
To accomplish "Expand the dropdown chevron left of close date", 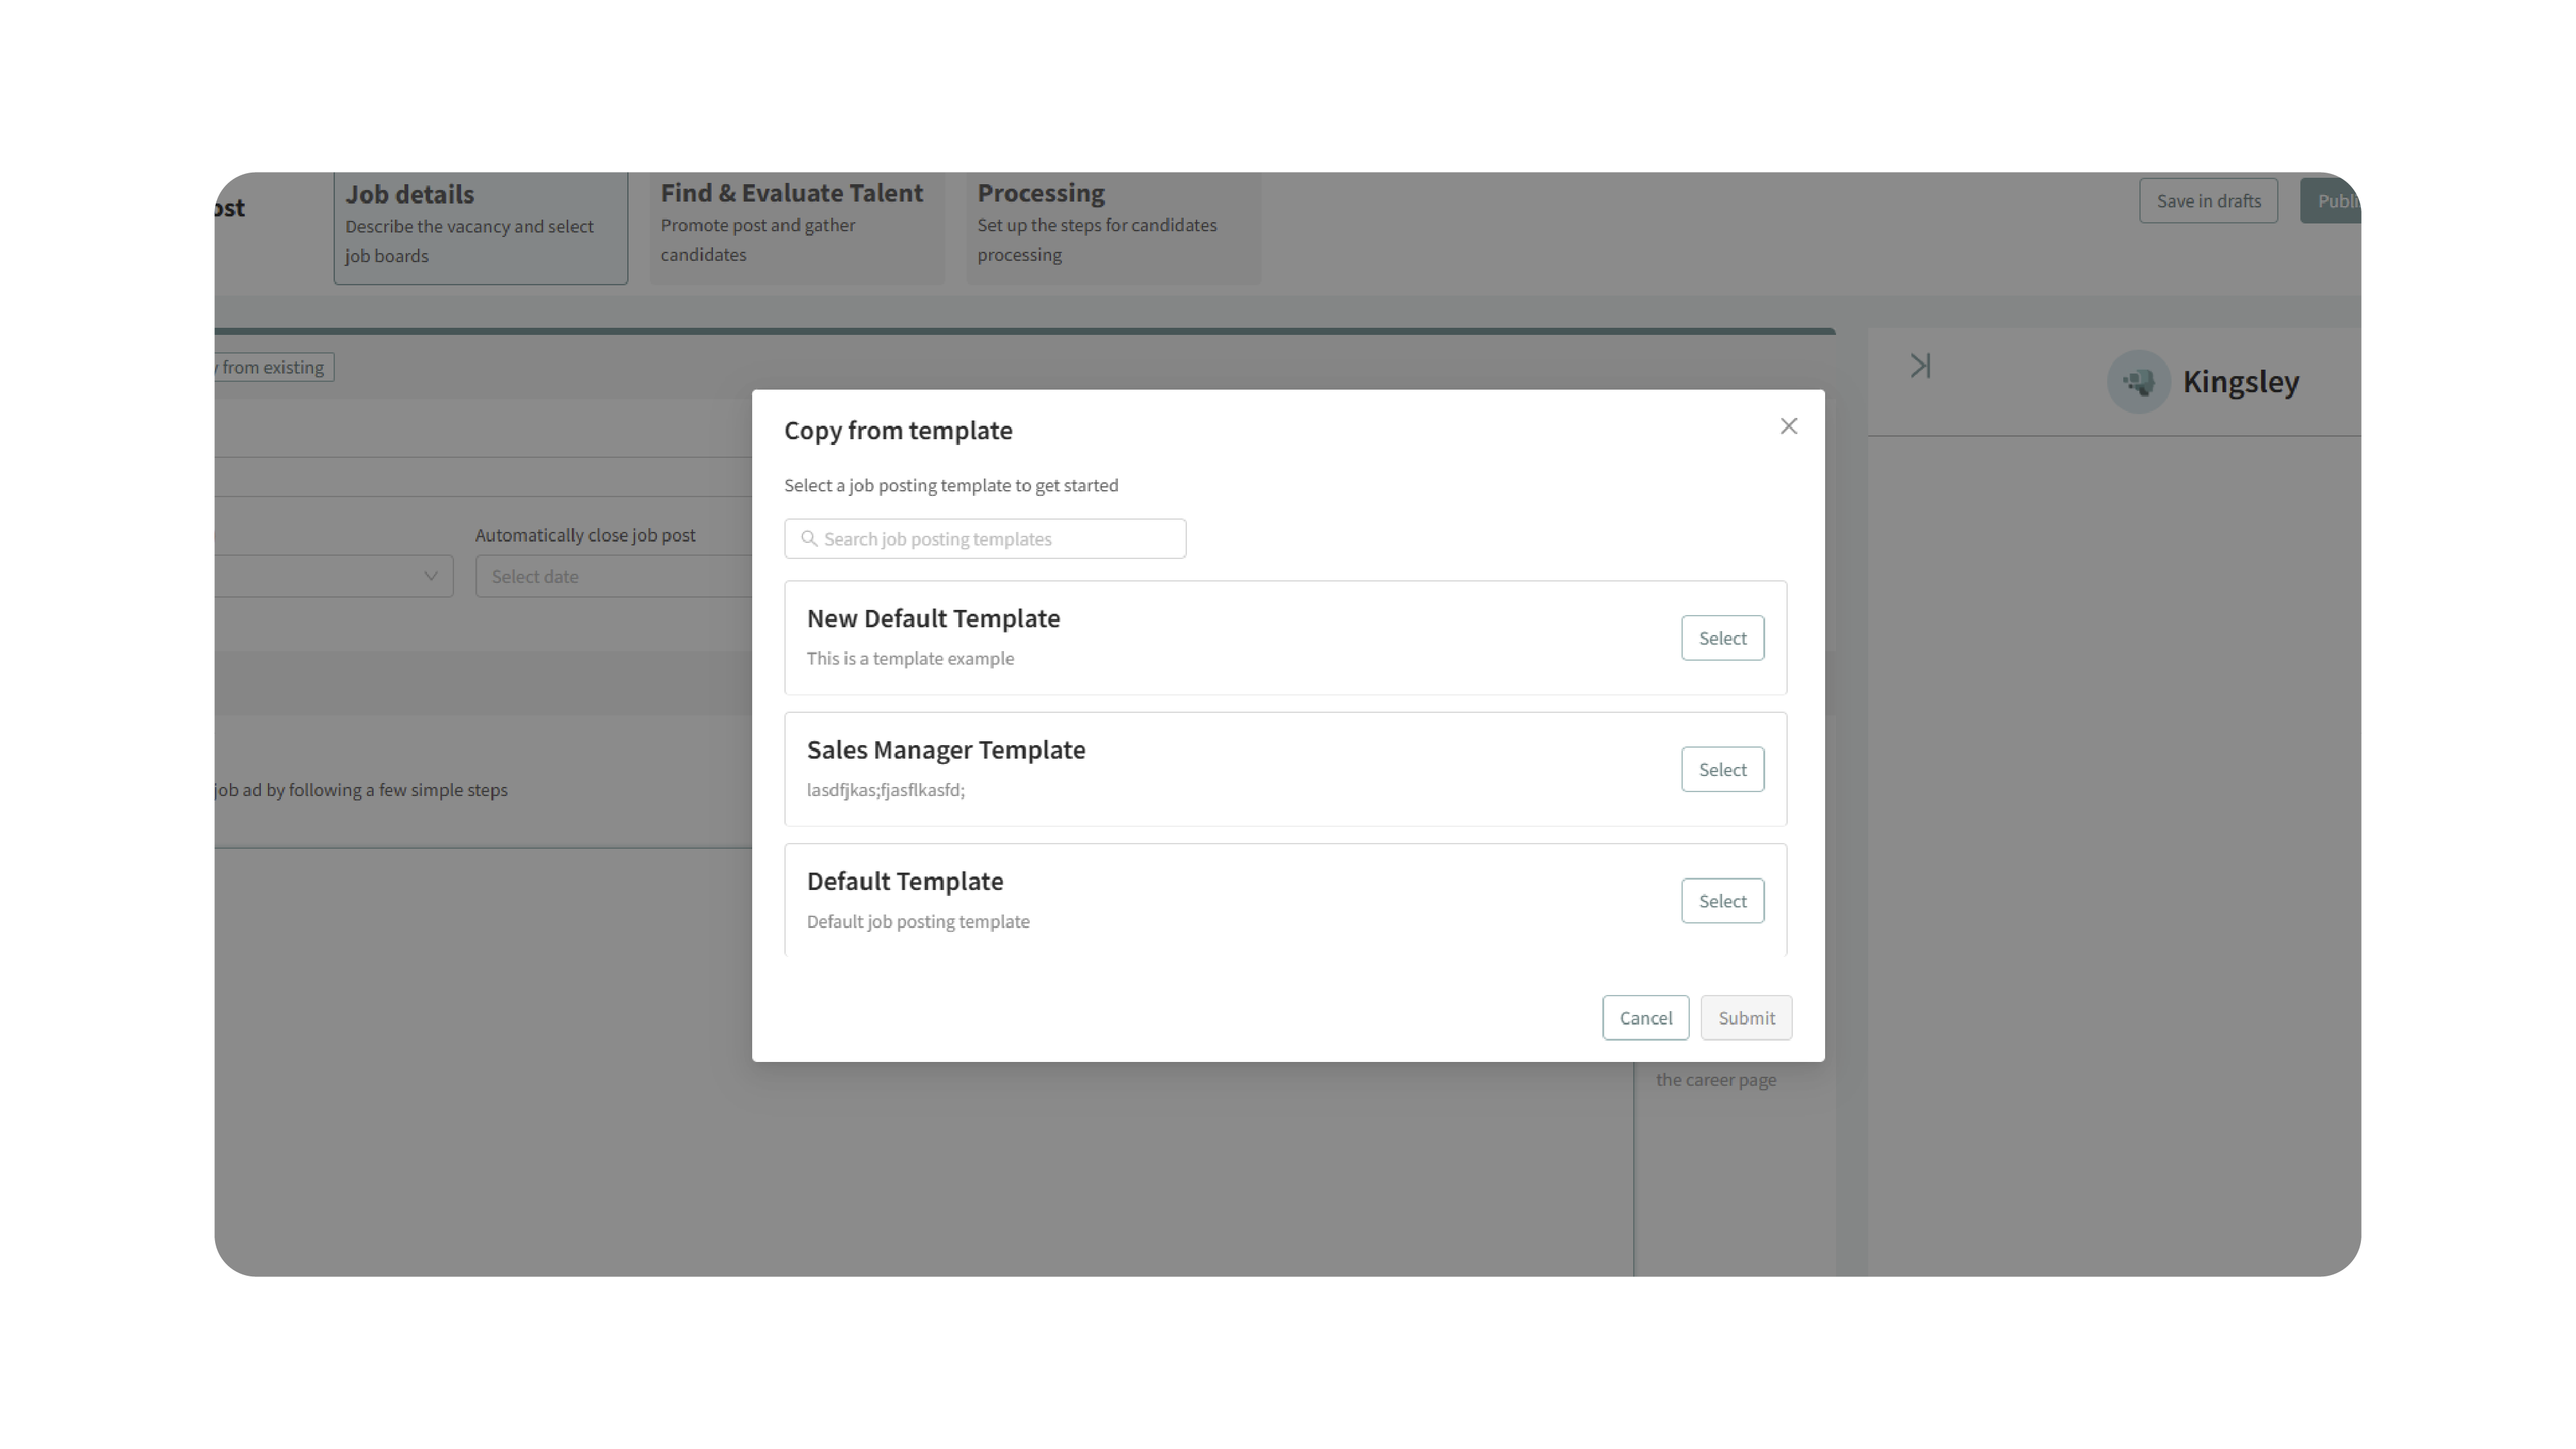I will [x=430, y=576].
